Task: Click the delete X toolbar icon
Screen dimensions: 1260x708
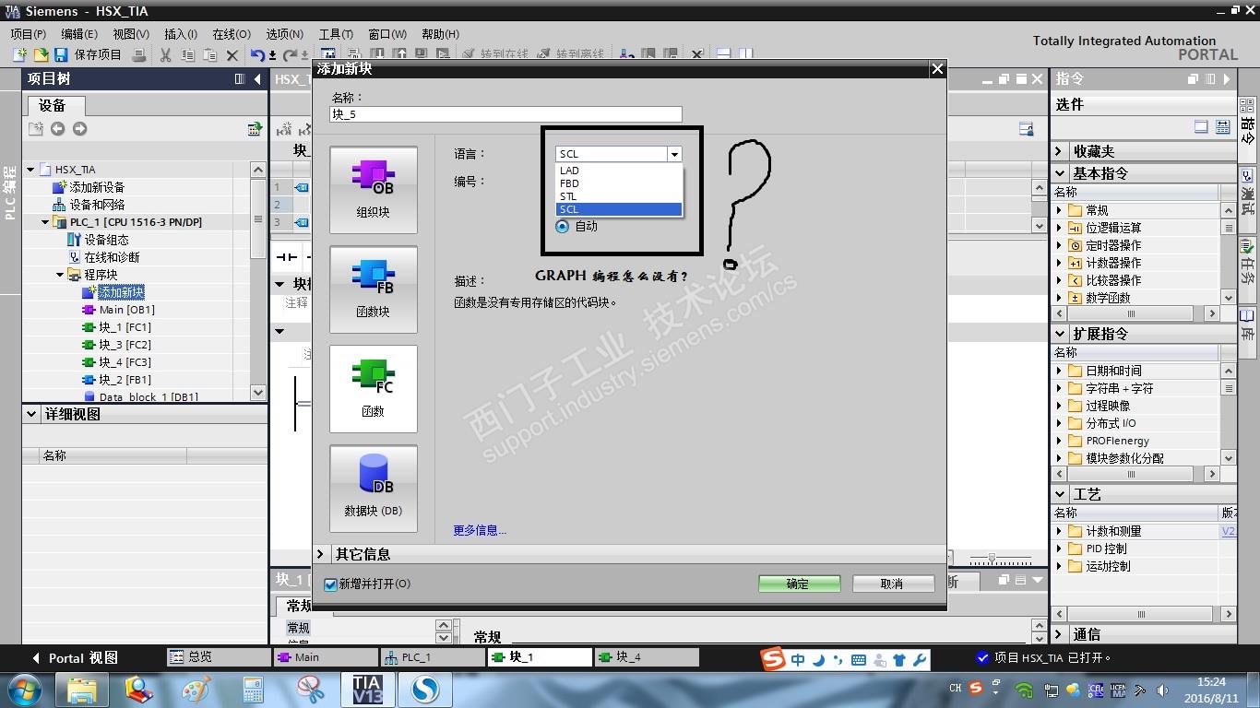Action: 232,55
